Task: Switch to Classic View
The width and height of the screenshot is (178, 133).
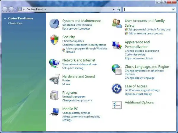Action: pyautogui.click(x=15, y=23)
